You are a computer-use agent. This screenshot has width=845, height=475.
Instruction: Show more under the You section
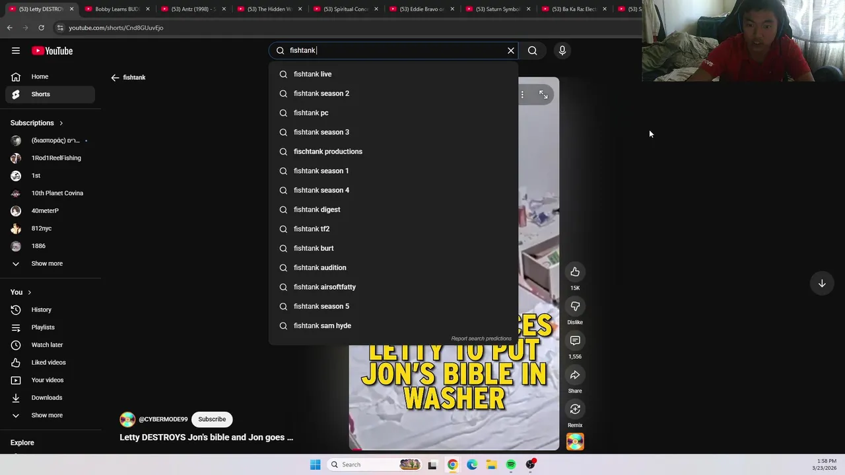[x=50, y=415]
